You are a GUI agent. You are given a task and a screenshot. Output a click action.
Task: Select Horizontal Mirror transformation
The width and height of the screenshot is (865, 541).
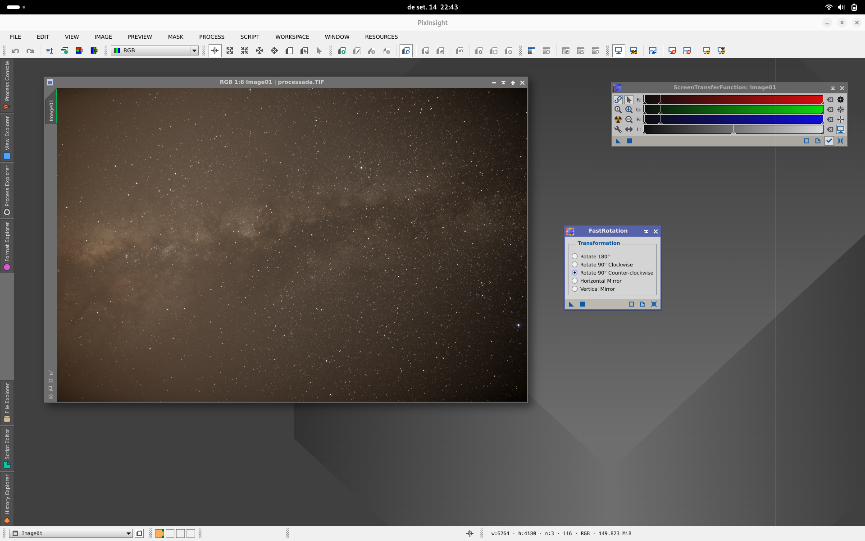coord(575,281)
